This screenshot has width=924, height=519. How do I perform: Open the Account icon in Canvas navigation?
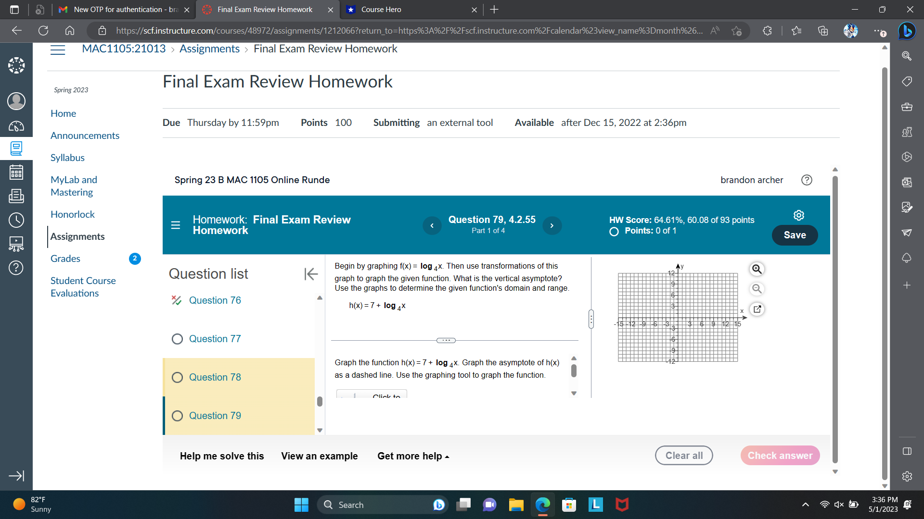[16, 101]
